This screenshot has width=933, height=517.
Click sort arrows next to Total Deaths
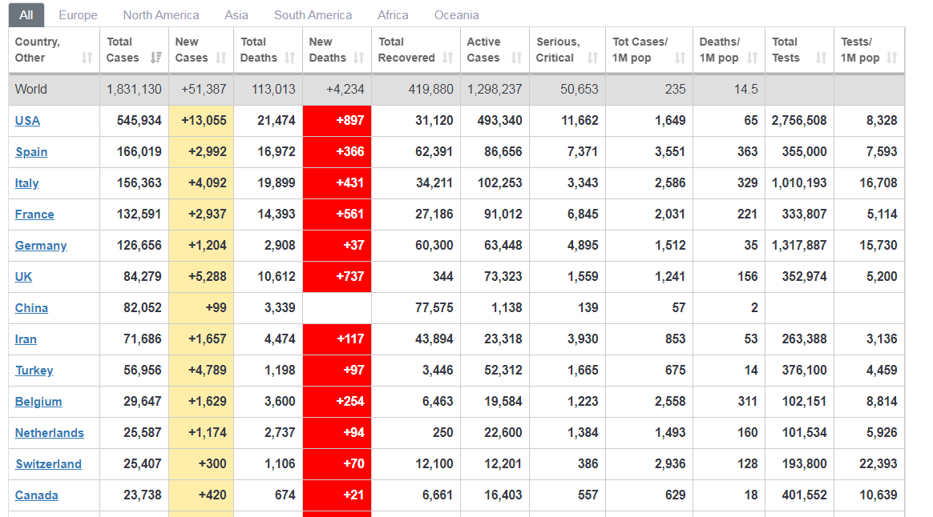click(x=290, y=58)
